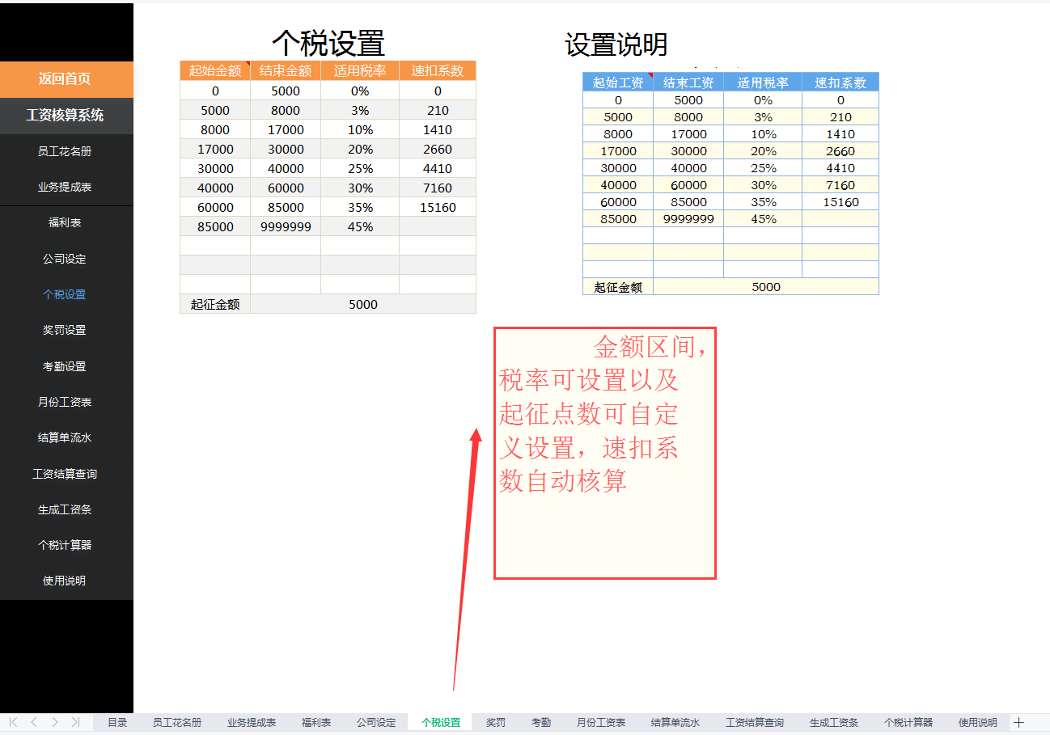This screenshot has width=1050, height=735.
Task: Switch to the 使用说明 sheet tab
Action: click(x=976, y=722)
